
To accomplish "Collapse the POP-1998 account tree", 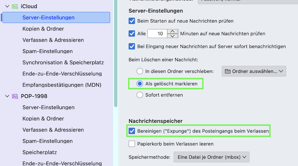I will 7,96.
